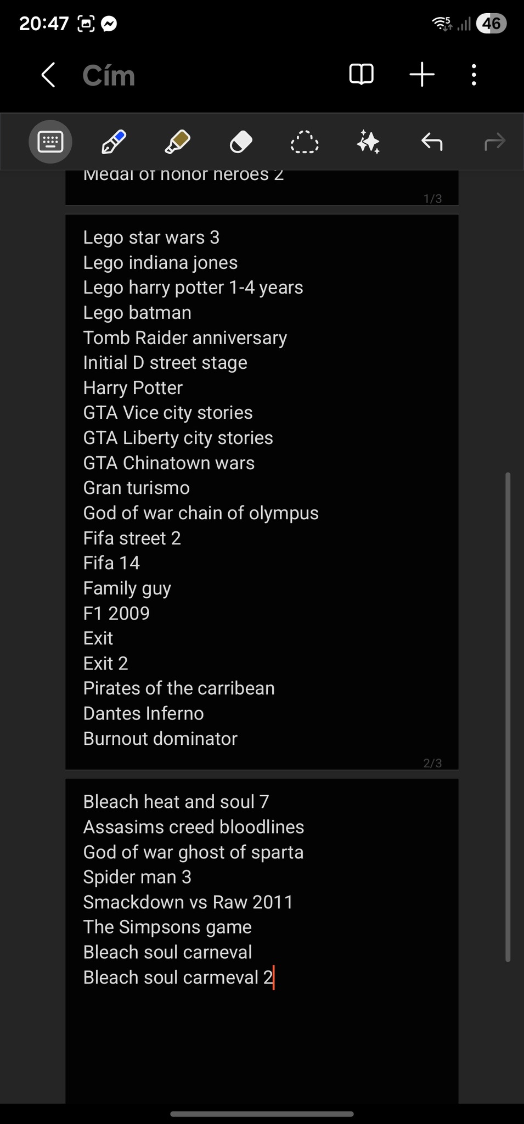
Task: Toggle the keyboard text mode
Action: click(50, 142)
